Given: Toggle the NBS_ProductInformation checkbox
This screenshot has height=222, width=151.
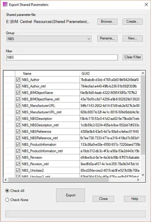Looking at the screenshot, I should point(18,144).
